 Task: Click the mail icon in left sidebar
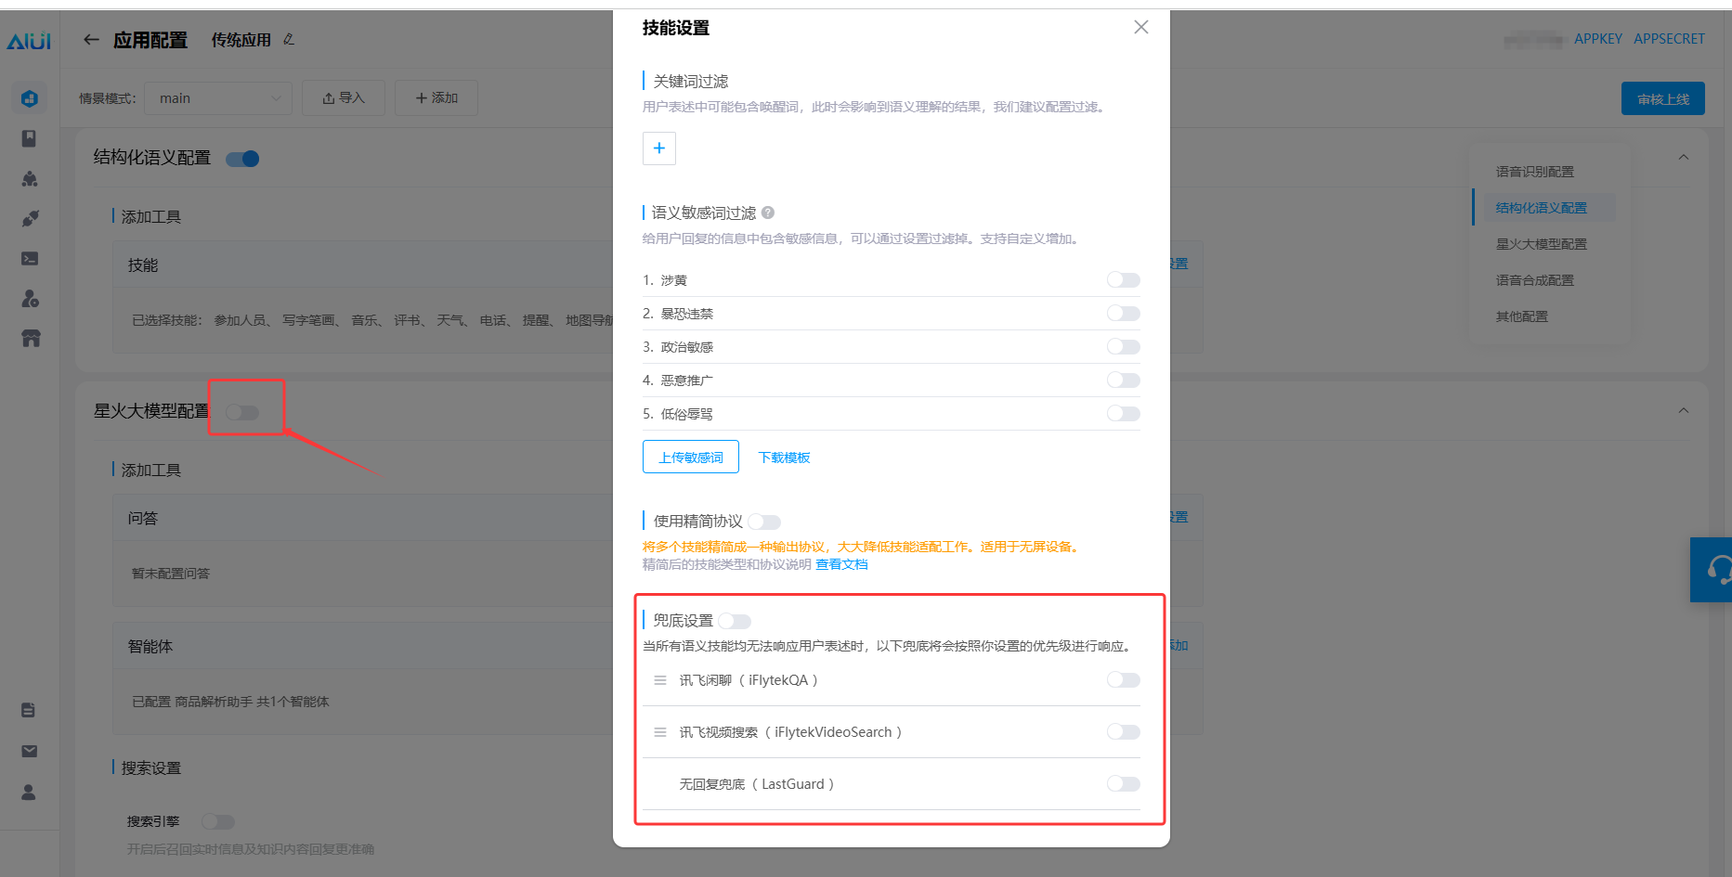30,751
